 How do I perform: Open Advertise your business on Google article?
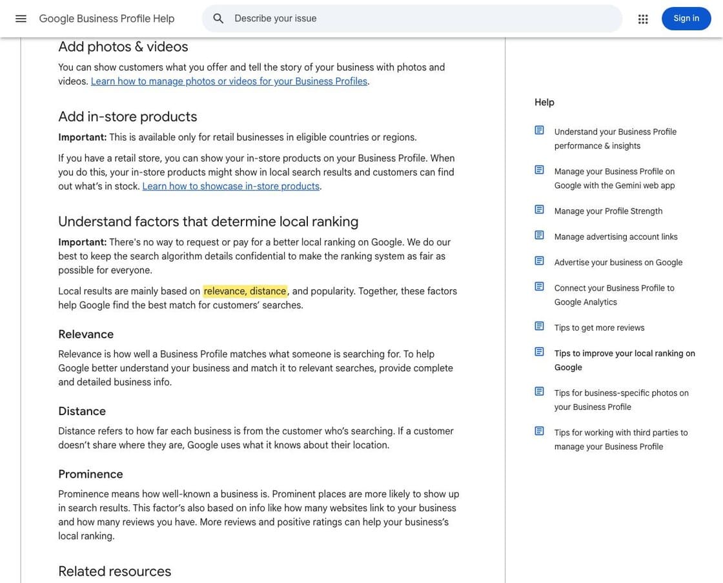point(618,262)
